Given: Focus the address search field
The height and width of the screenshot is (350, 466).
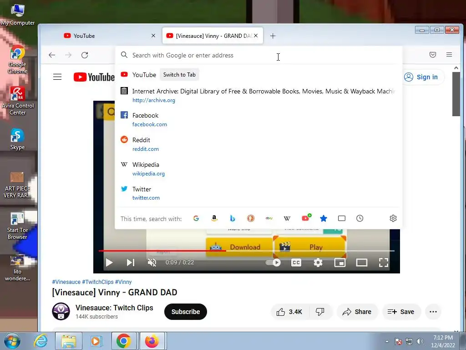Looking at the screenshot, I should (x=258, y=55).
